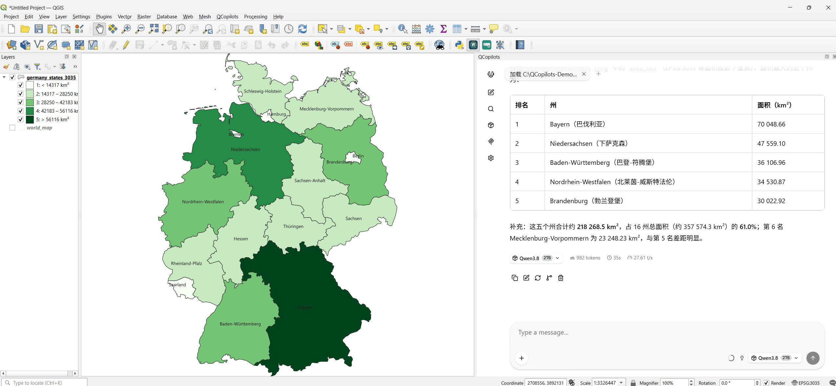Open the Vector menu
The height and width of the screenshot is (386, 836).
(125, 17)
